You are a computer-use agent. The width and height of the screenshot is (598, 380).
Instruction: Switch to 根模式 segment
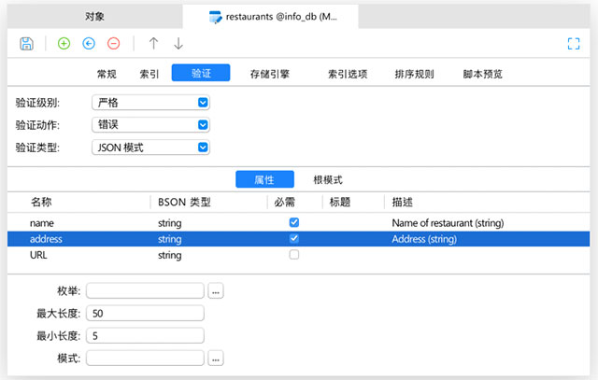328,179
